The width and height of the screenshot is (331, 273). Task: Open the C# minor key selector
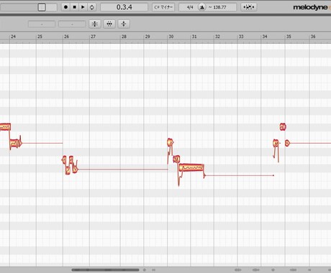click(163, 7)
